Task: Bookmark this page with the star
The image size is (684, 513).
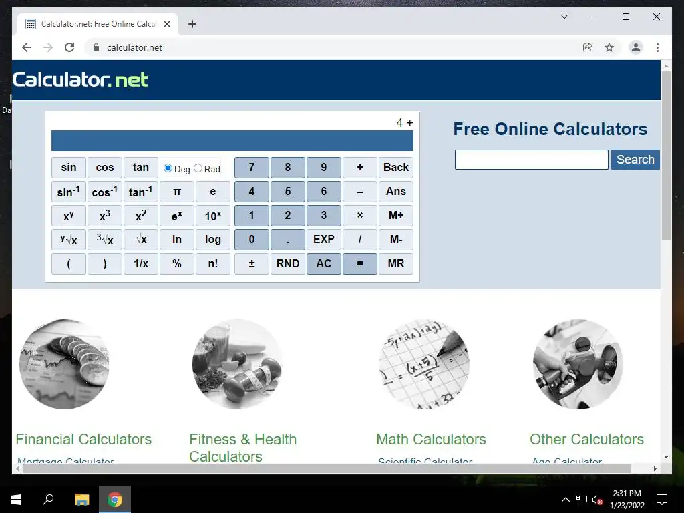Action: click(609, 47)
